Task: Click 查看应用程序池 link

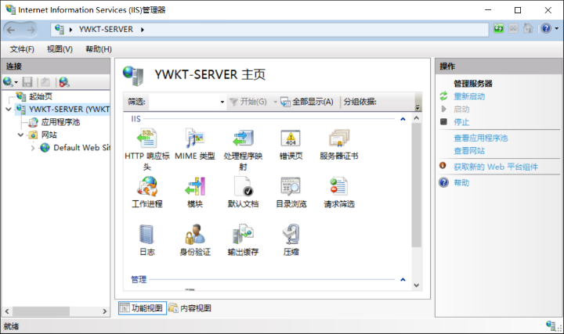Action: coord(480,138)
